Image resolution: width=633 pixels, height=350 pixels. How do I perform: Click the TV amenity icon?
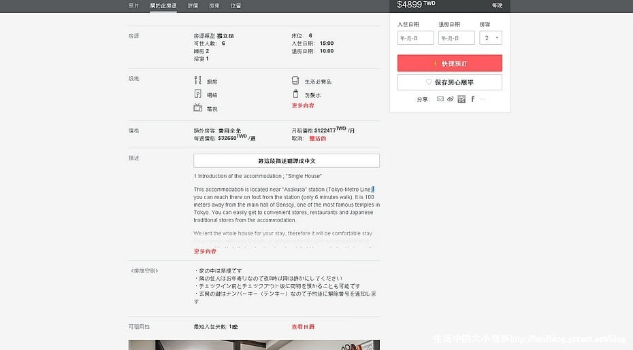coord(198,107)
